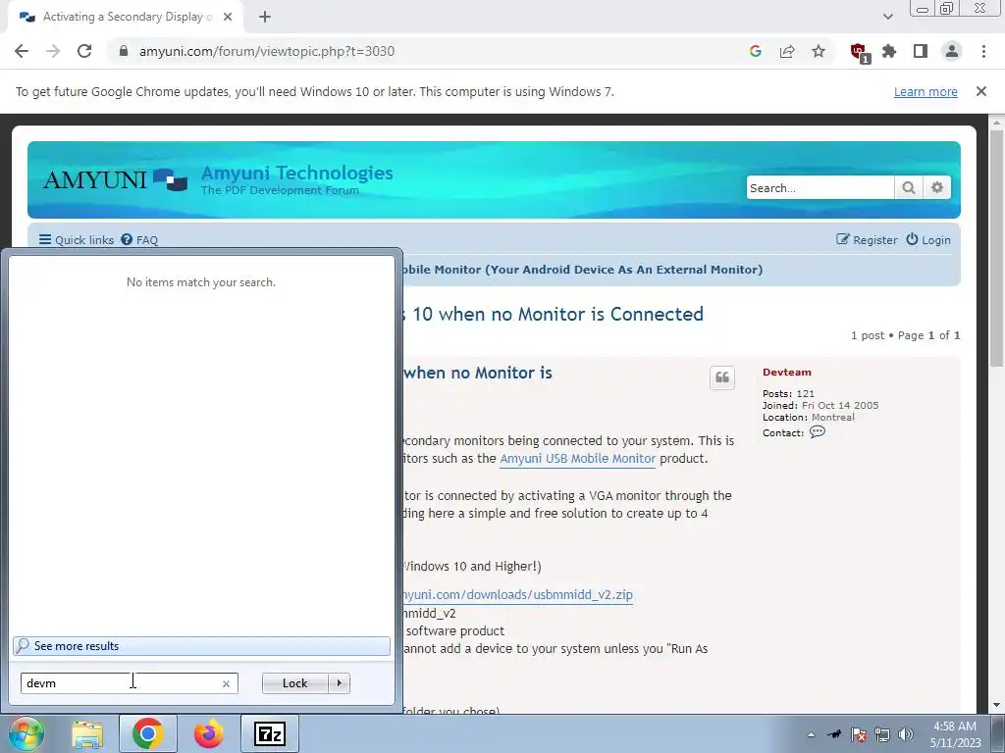Click See more results in Start menu
This screenshot has width=1005, height=753.
(201, 646)
